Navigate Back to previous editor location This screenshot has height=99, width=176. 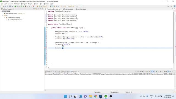tap(73, 6)
